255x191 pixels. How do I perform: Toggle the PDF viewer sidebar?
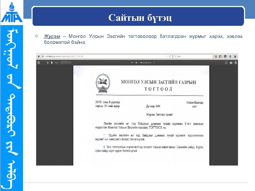pyautogui.click(x=39, y=63)
